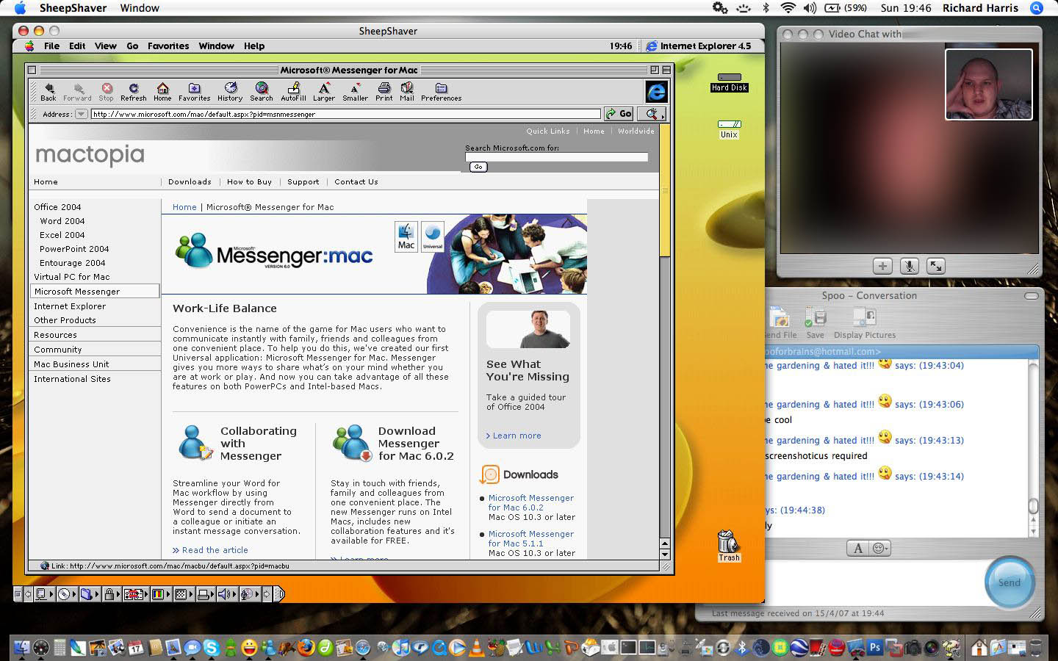Click the Internet Explorer 'e' logo

tap(656, 91)
